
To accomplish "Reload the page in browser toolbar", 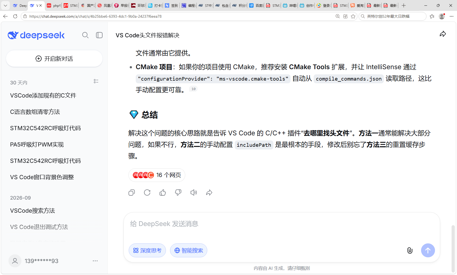I will 15,16.
